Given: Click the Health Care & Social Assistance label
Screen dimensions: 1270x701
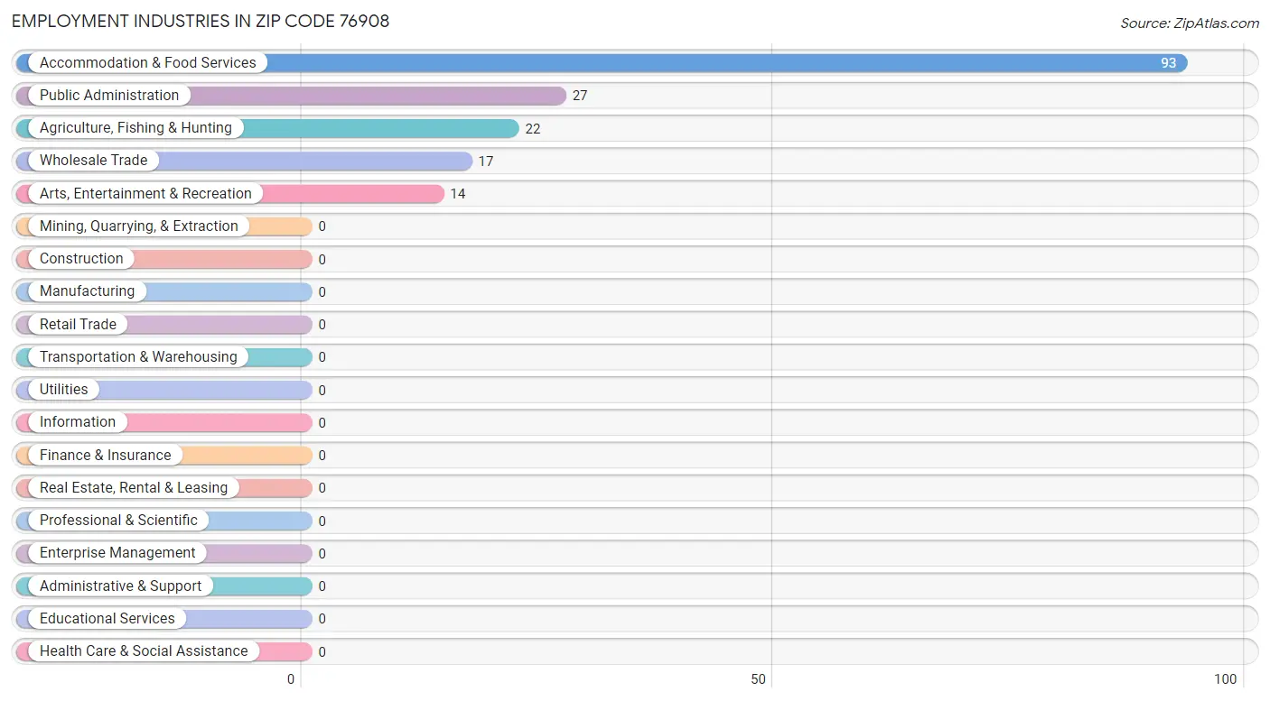Looking at the screenshot, I should [x=144, y=651].
